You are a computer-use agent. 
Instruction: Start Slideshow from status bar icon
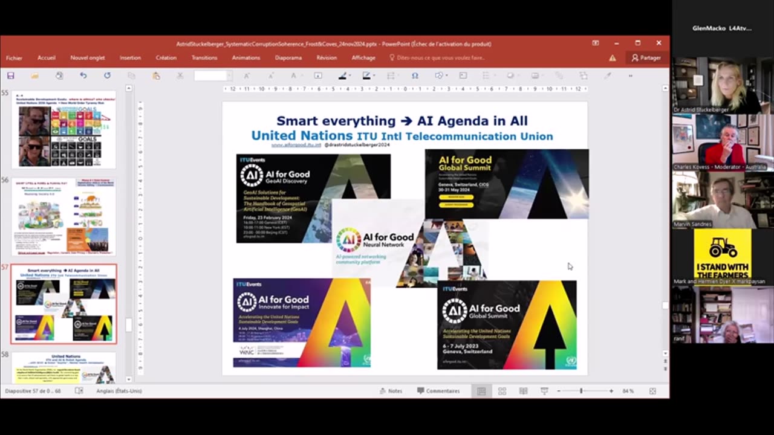[x=544, y=391]
